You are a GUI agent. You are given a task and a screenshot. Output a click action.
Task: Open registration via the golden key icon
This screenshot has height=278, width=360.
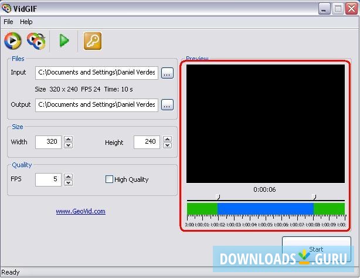(93, 41)
